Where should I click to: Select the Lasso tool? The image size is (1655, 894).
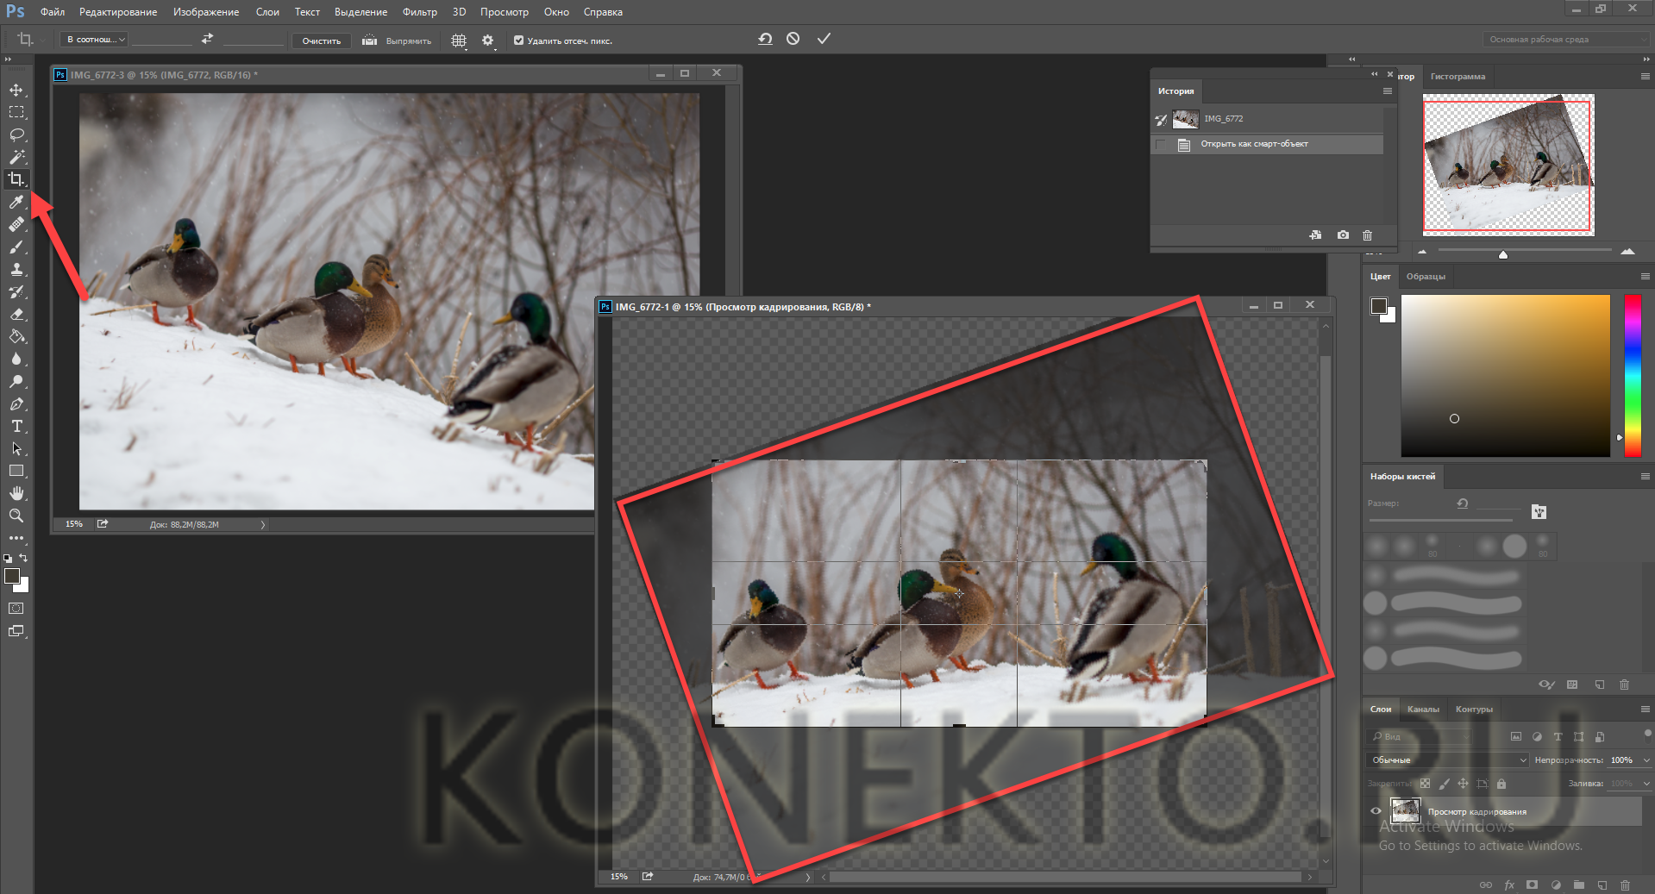coord(16,135)
